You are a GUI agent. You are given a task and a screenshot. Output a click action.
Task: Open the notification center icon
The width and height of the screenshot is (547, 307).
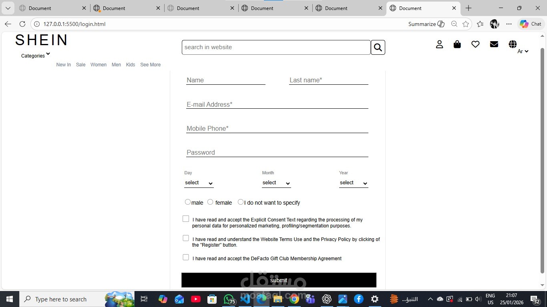click(535, 299)
